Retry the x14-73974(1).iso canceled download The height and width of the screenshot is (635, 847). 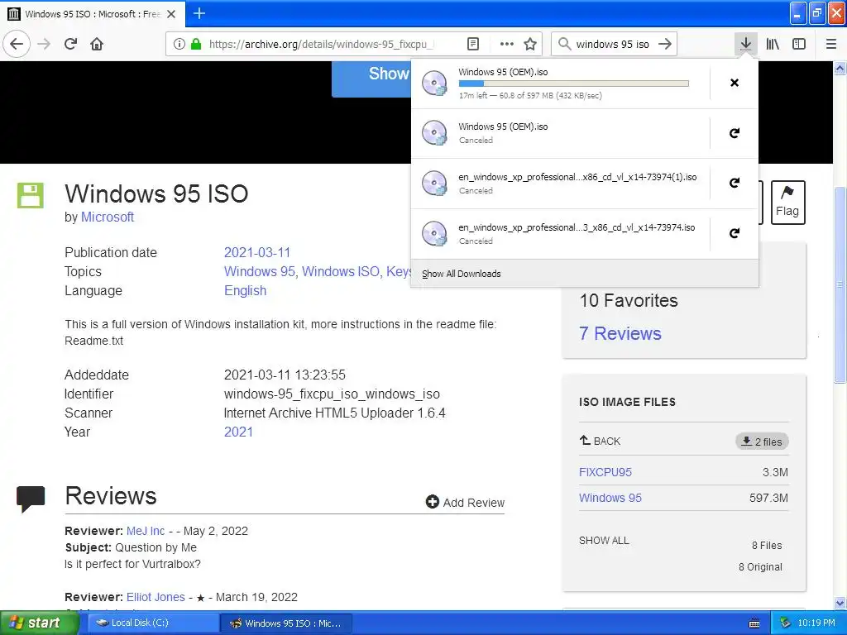(735, 183)
